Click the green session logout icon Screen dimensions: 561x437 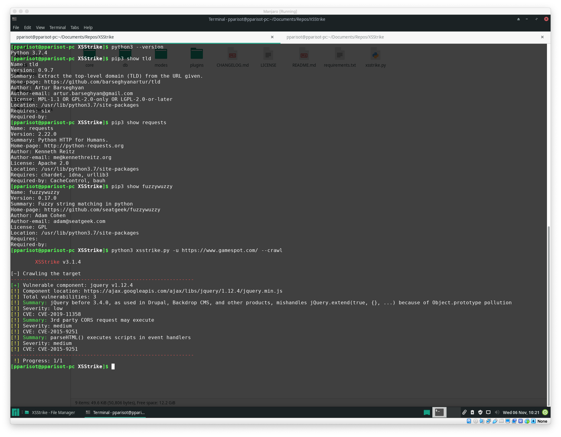click(545, 412)
